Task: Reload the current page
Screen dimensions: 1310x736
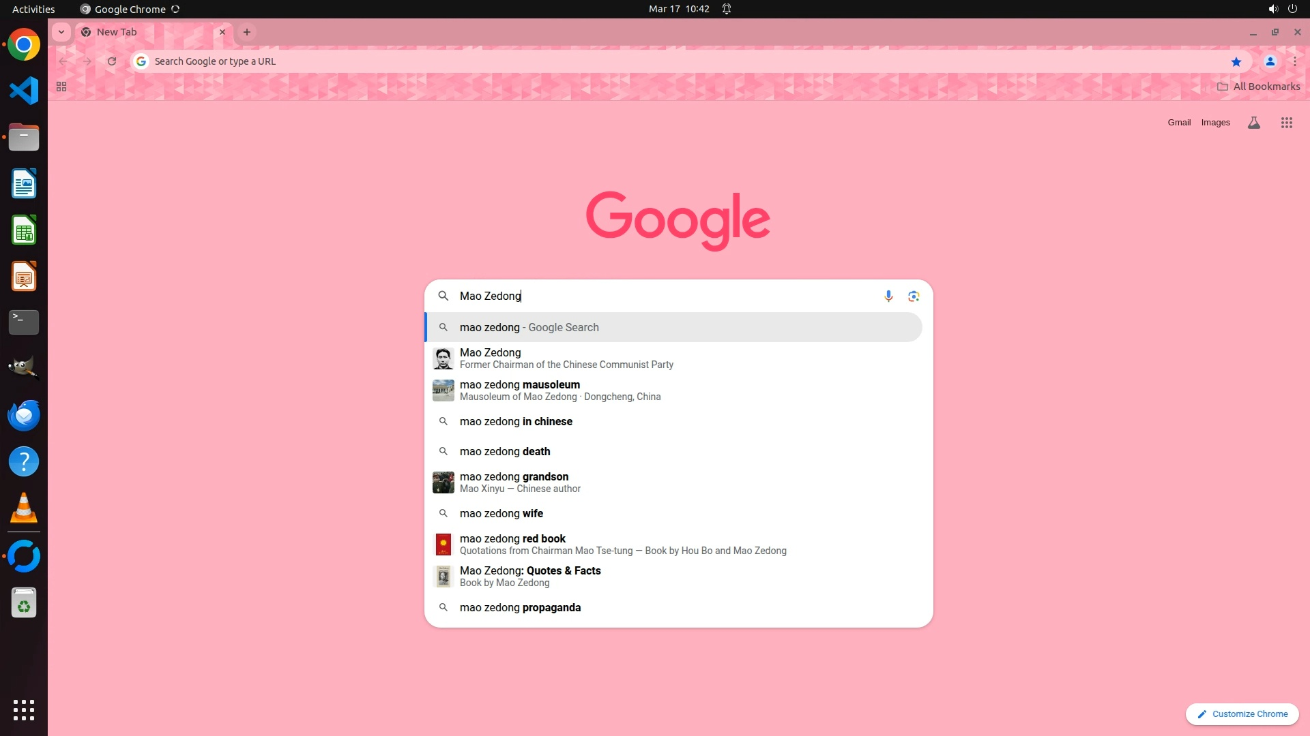Action: click(x=112, y=61)
